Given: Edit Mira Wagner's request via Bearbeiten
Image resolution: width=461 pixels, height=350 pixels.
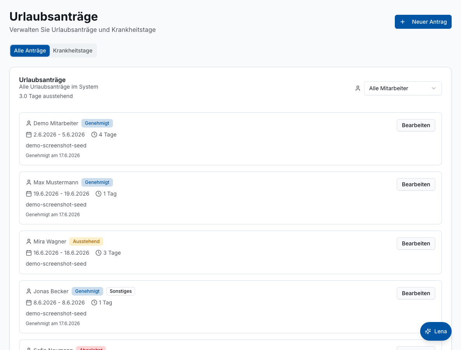Looking at the screenshot, I should click(416, 243).
